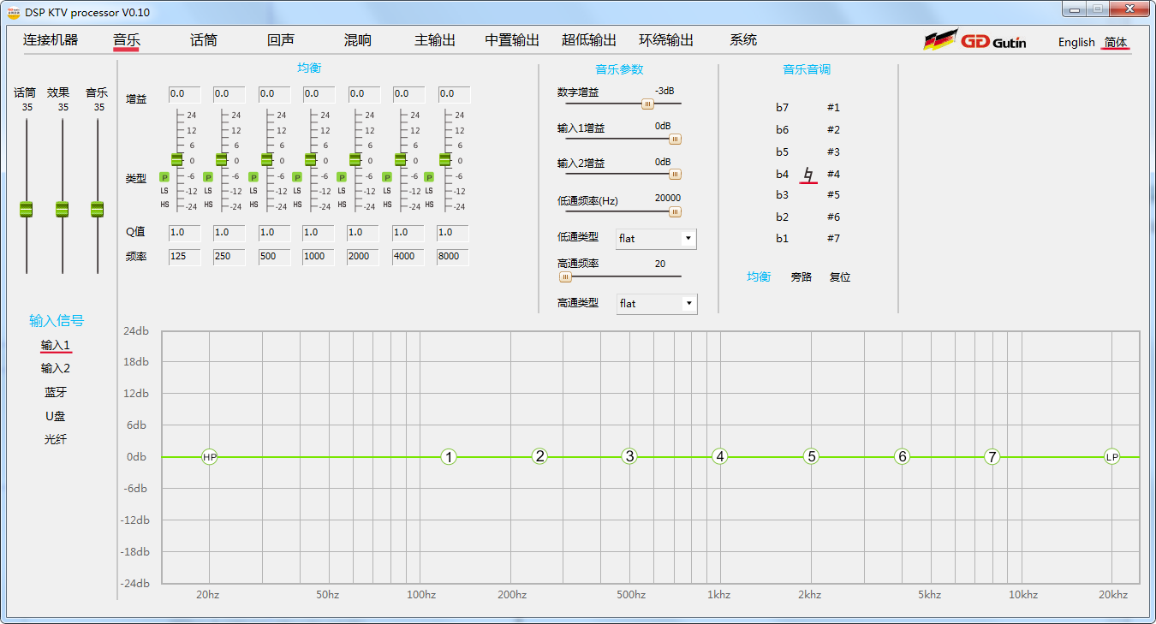Screen dimensions: 1156x624
Task: Open the 低通类型 flat dropdown
Action: tap(656, 239)
